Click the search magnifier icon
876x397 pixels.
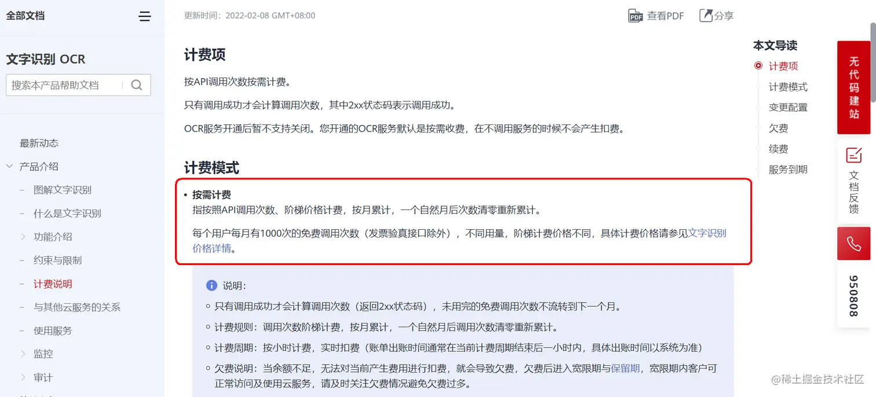coord(137,85)
